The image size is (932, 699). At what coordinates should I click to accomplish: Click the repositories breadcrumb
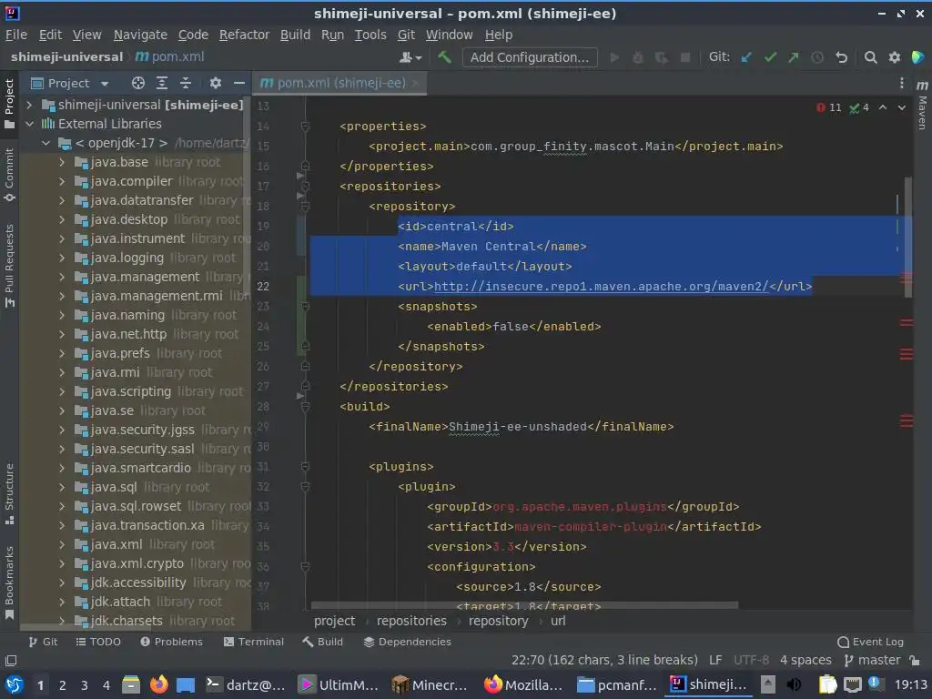click(411, 621)
